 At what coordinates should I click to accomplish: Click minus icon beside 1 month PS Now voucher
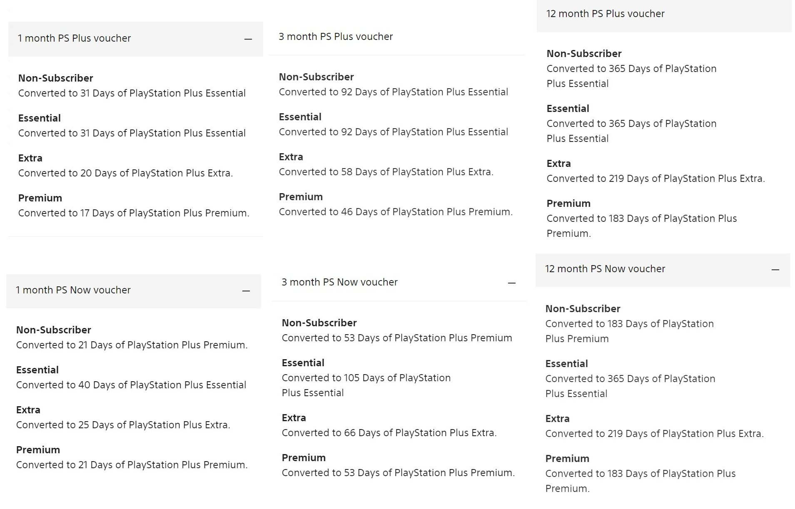pyautogui.click(x=246, y=291)
